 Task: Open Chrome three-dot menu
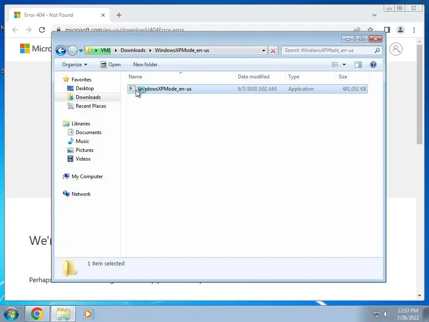414,30
